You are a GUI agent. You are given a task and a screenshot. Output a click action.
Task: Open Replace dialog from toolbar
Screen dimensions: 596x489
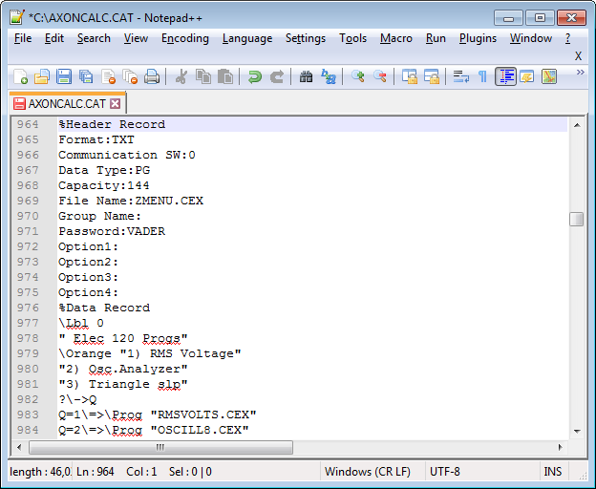(x=328, y=76)
